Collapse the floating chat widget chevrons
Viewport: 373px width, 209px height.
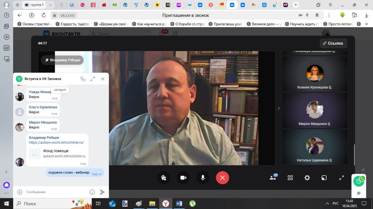coord(363,170)
